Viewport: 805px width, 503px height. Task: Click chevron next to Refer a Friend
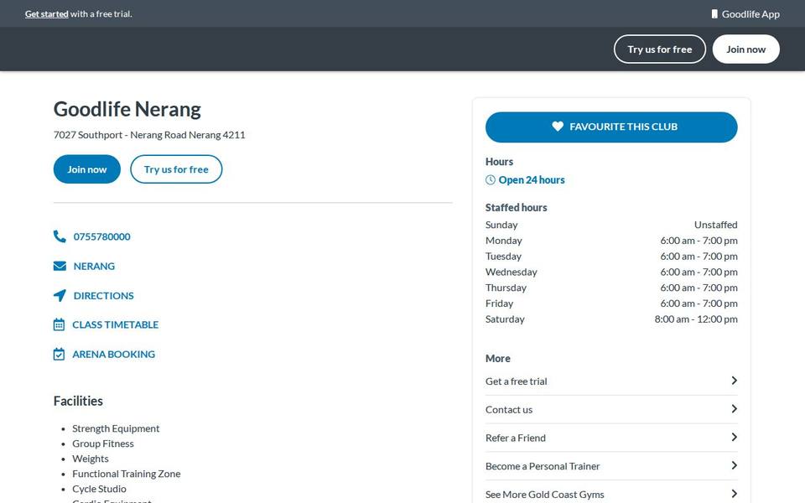pos(735,437)
